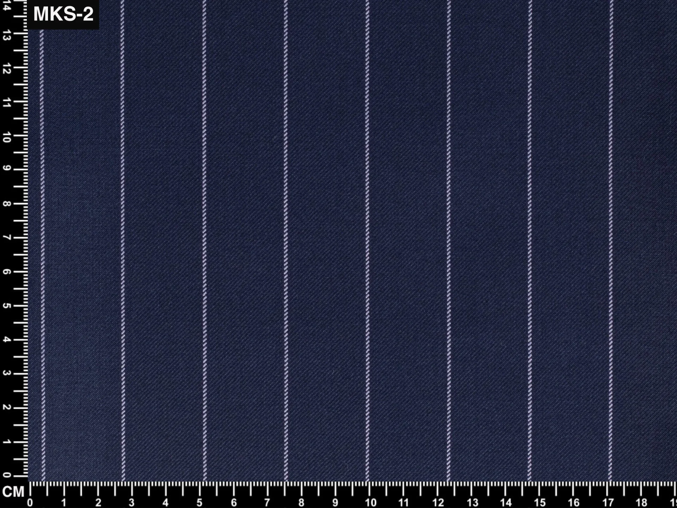Click the CM unit label

13,492
